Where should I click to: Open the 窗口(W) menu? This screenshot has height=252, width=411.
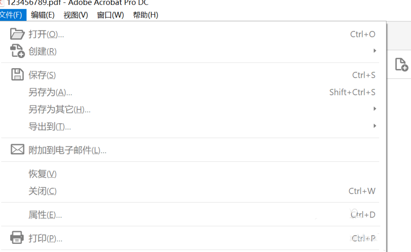click(x=110, y=15)
